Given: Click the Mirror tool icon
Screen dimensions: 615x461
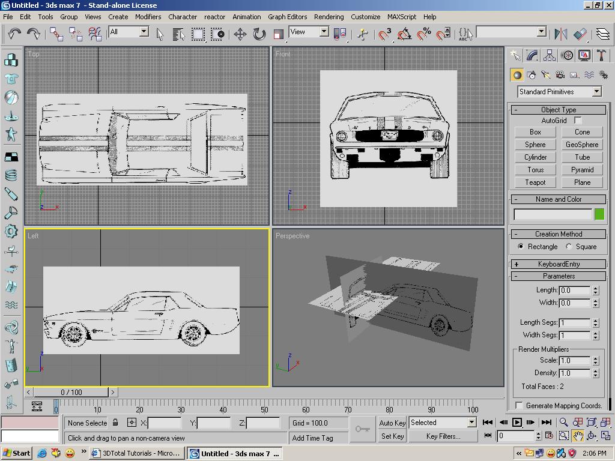Looking at the screenshot, I should click(560, 34).
